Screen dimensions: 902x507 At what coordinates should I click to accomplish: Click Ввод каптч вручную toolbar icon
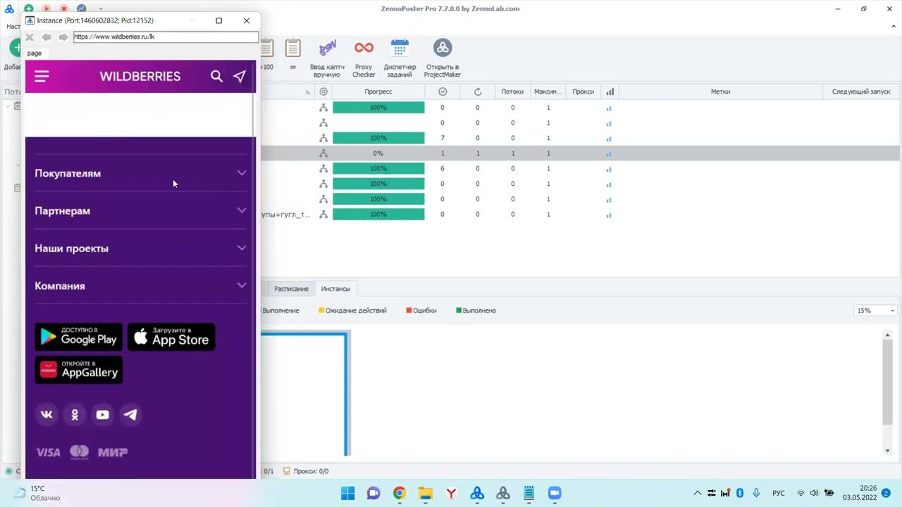[327, 58]
